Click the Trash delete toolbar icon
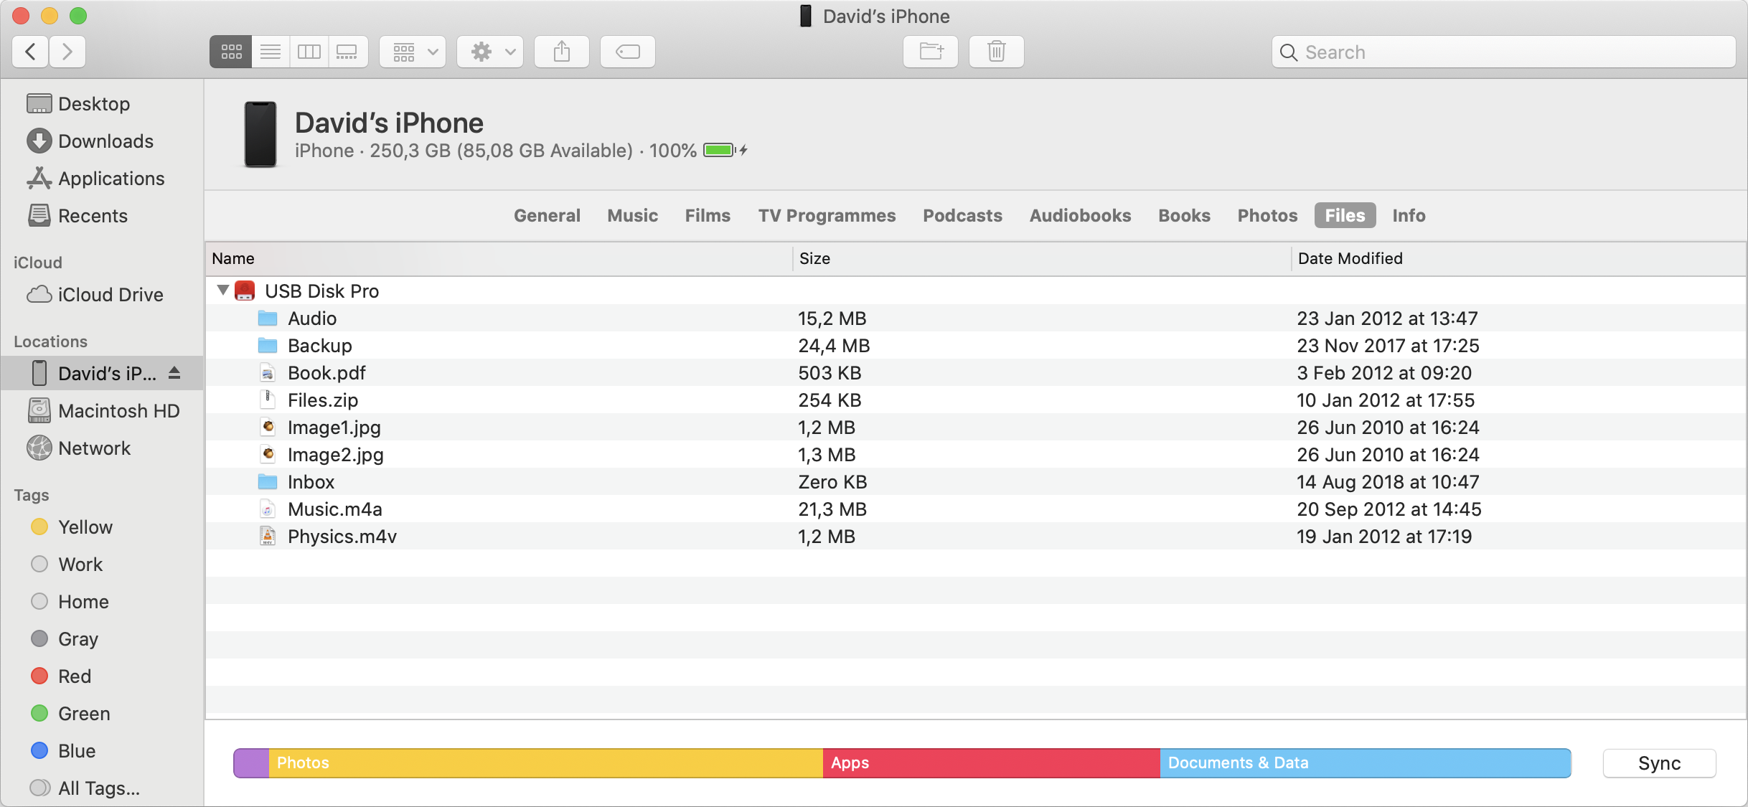Screen dimensions: 1748x807 click(x=997, y=52)
